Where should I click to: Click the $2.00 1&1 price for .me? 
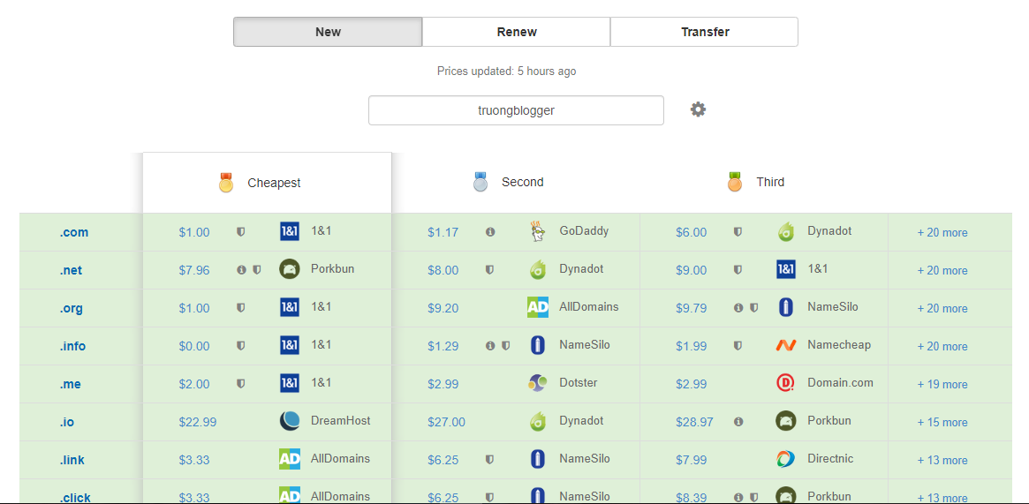click(194, 384)
